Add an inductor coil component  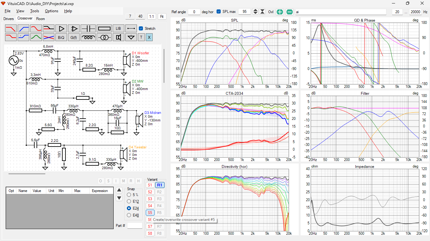click(x=88, y=37)
